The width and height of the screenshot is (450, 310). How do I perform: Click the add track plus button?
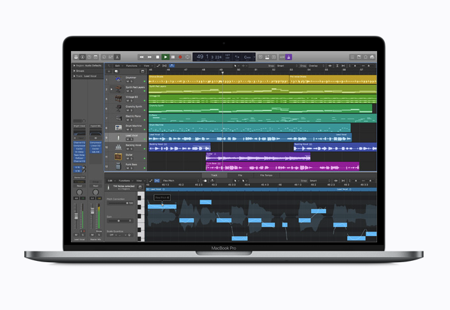point(110,70)
